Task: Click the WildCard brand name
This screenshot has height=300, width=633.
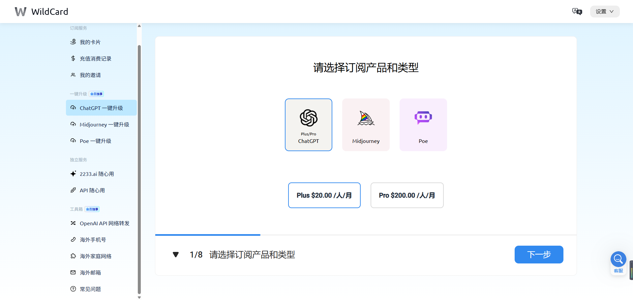Action: click(x=50, y=12)
